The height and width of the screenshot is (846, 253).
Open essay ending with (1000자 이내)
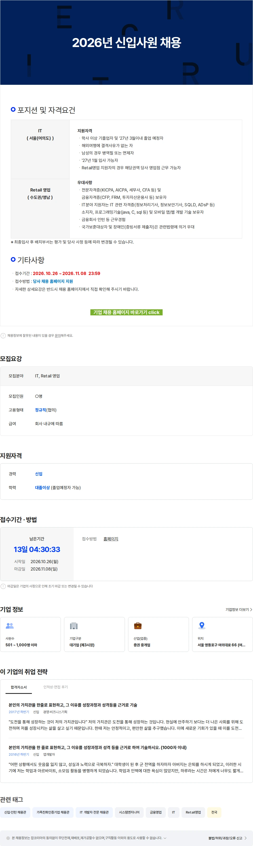pyautogui.click(x=98, y=747)
